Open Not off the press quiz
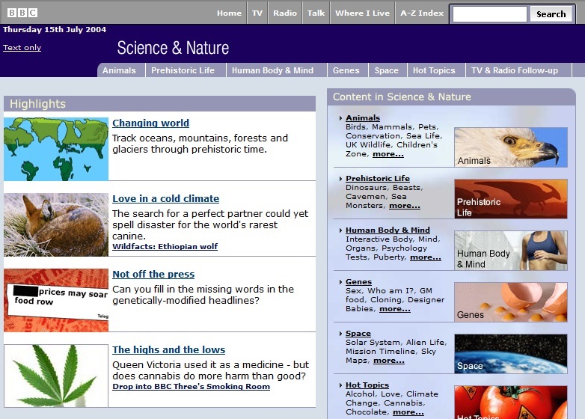Image resolution: width=585 pixels, height=419 pixels. click(x=153, y=275)
